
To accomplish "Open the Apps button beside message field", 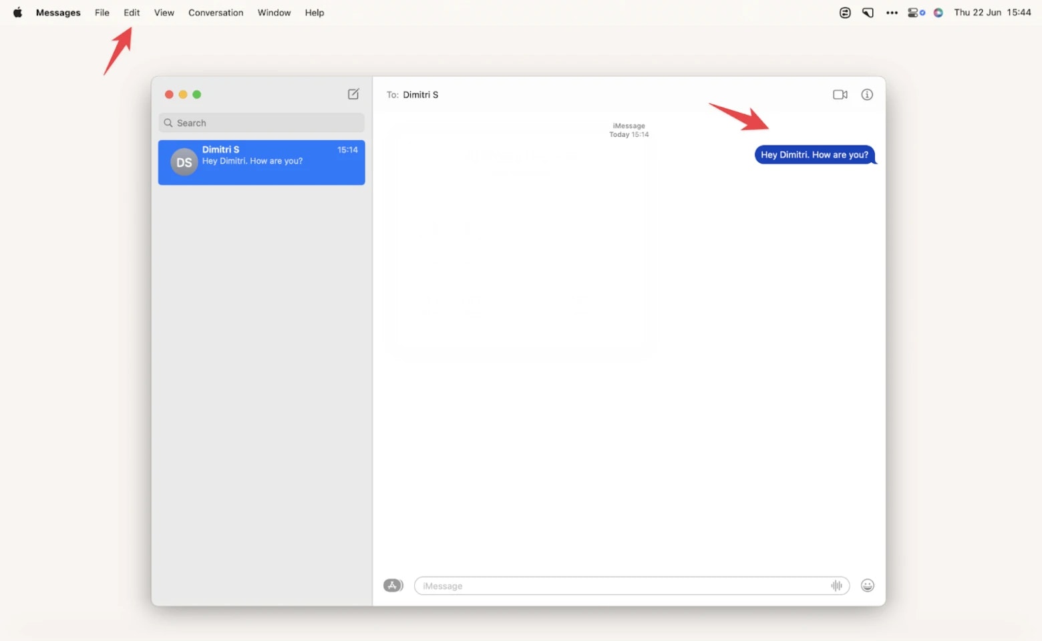I will coord(393,586).
